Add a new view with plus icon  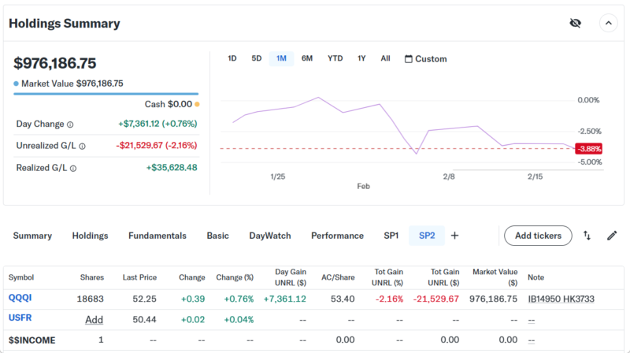454,236
